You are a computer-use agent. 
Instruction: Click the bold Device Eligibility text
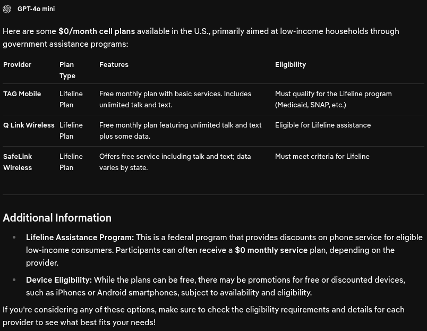tap(59, 280)
